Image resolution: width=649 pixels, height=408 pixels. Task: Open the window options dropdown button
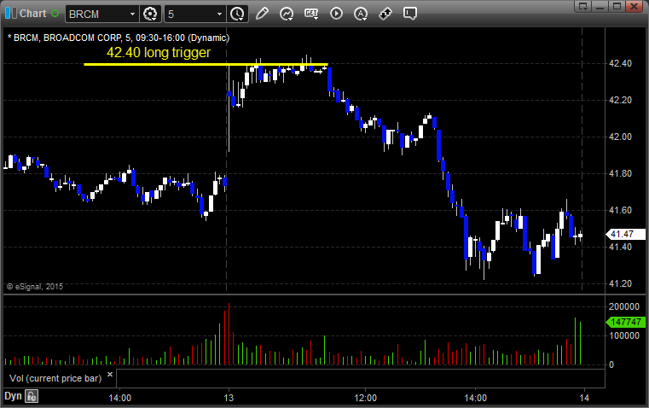pyautogui.click(x=583, y=6)
